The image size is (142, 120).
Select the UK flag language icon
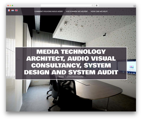[x=16, y=10]
